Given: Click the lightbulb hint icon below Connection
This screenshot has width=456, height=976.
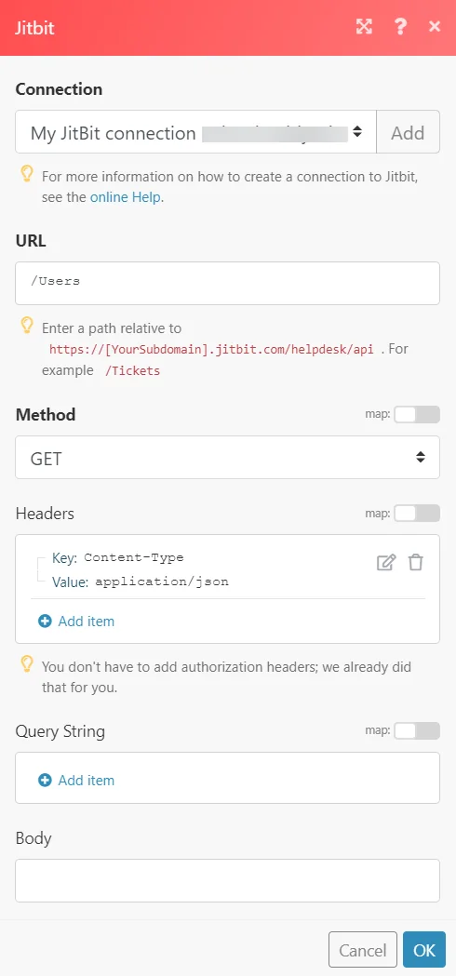Looking at the screenshot, I should coord(26,175).
